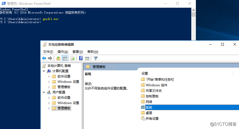
Task: Select 软件设置 under 计算机配置
Action: coord(64,76)
